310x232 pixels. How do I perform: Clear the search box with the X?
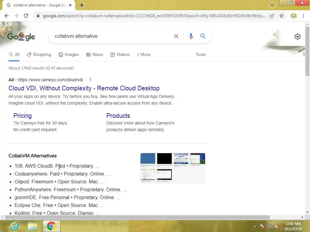click(176, 36)
